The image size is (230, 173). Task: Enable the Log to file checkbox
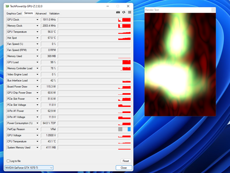8,161
